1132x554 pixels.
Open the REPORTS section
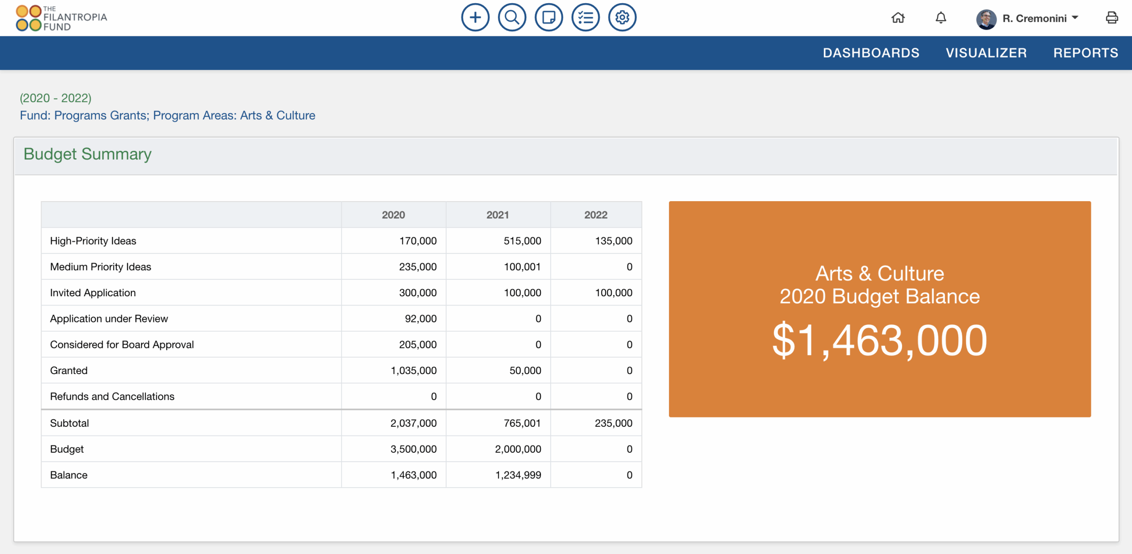tap(1086, 53)
